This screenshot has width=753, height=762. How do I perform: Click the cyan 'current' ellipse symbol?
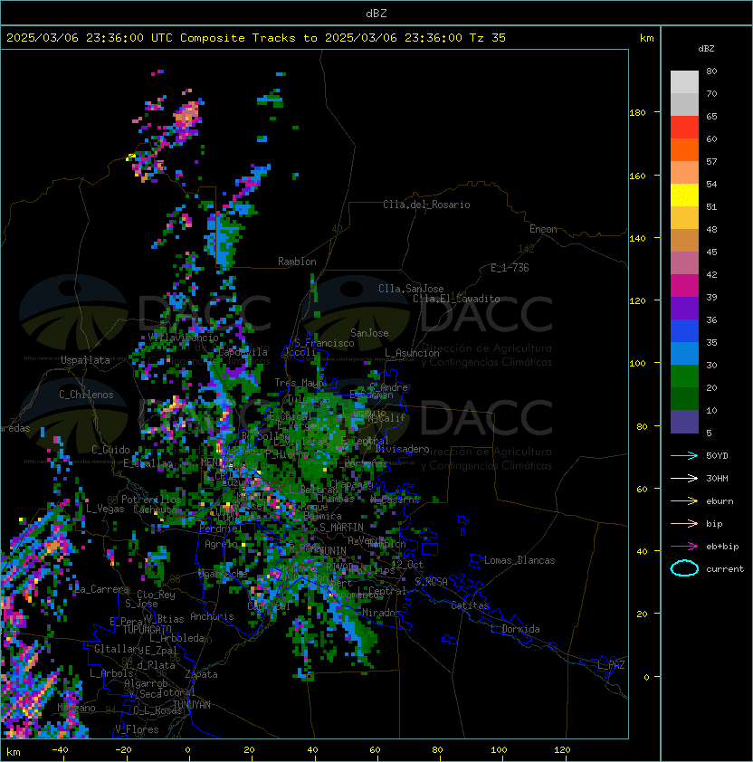pyautogui.click(x=684, y=568)
